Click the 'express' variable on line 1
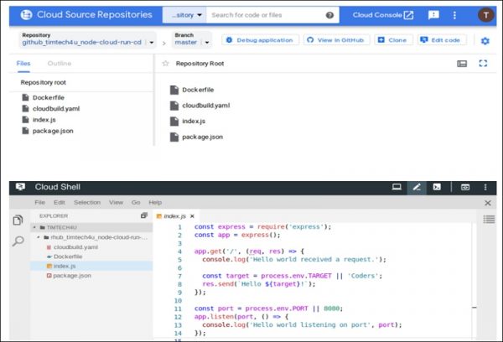The width and height of the screenshot is (503, 342). (231, 227)
